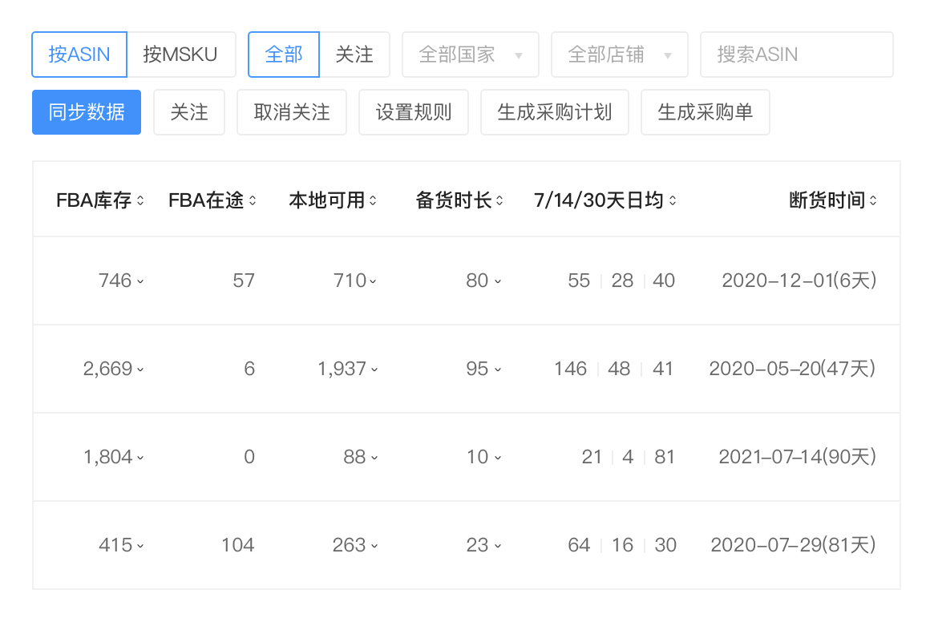This screenshot has width=930, height=622.
Task: Switch to 按ASIN view
Action: point(79,55)
